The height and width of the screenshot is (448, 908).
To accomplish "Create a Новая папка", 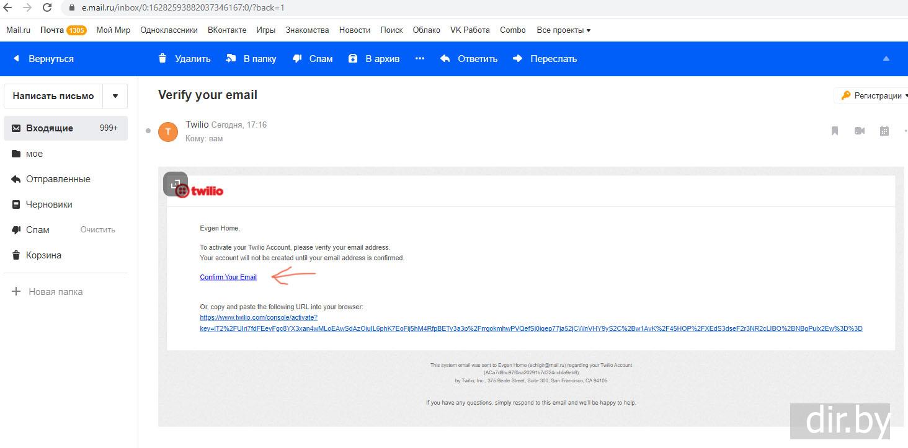I will click(47, 292).
